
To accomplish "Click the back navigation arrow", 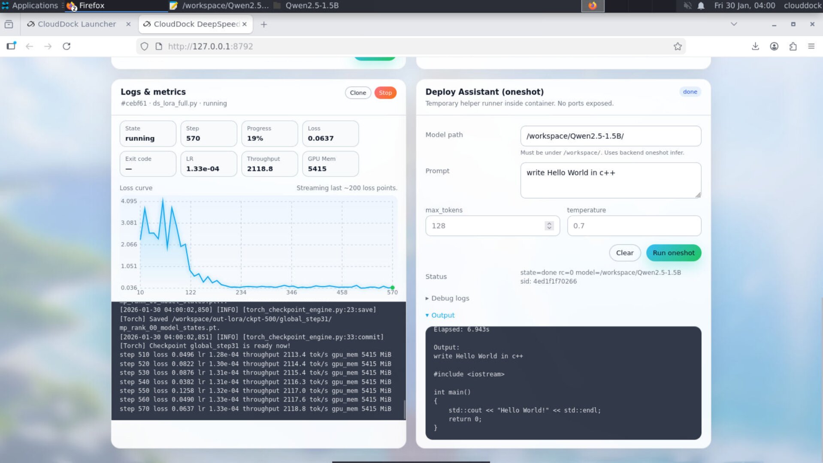I will point(29,46).
